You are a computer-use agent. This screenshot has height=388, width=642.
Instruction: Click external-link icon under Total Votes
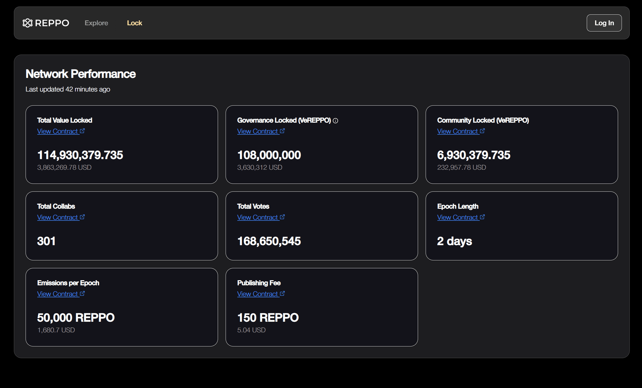click(282, 217)
